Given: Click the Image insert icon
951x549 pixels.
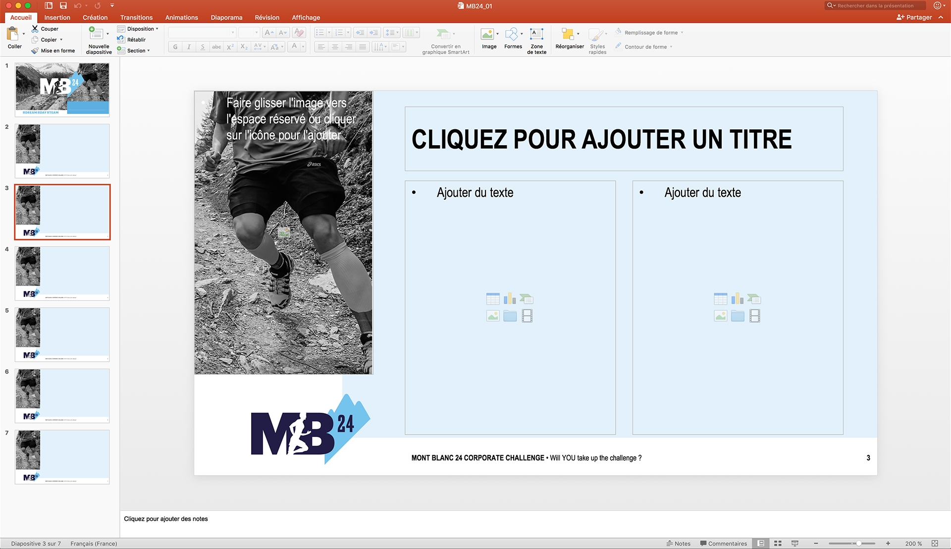Looking at the screenshot, I should (487, 34).
